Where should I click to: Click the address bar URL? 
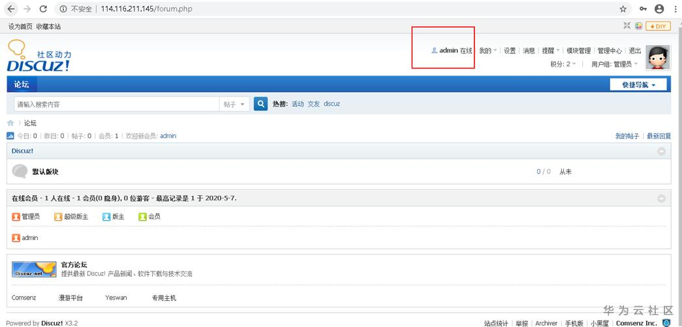pos(147,8)
